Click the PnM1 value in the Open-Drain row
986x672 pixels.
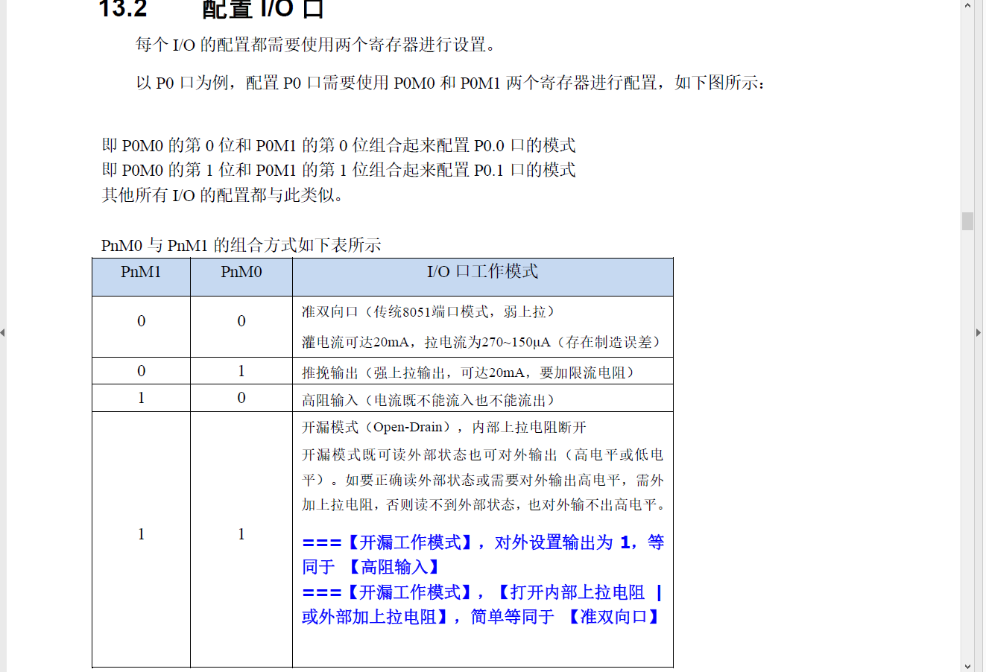pos(142,534)
